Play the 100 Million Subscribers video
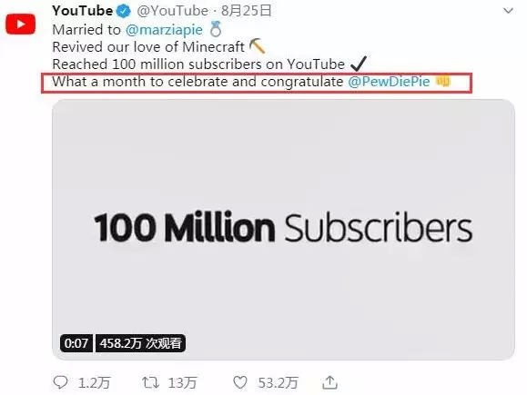This screenshot has width=527, height=395. pyautogui.click(x=283, y=230)
